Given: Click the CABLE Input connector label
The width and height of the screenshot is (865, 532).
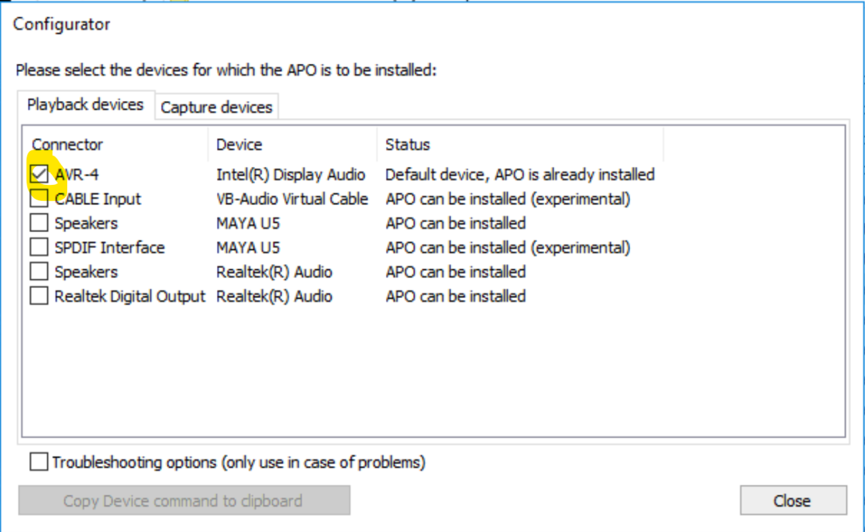Looking at the screenshot, I should click(x=98, y=199).
